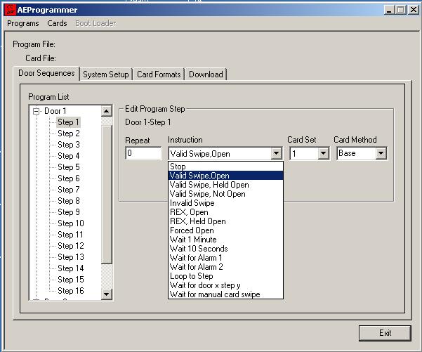Open the Programs menu
The height and width of the screenshot is (352, 422).
23,23
